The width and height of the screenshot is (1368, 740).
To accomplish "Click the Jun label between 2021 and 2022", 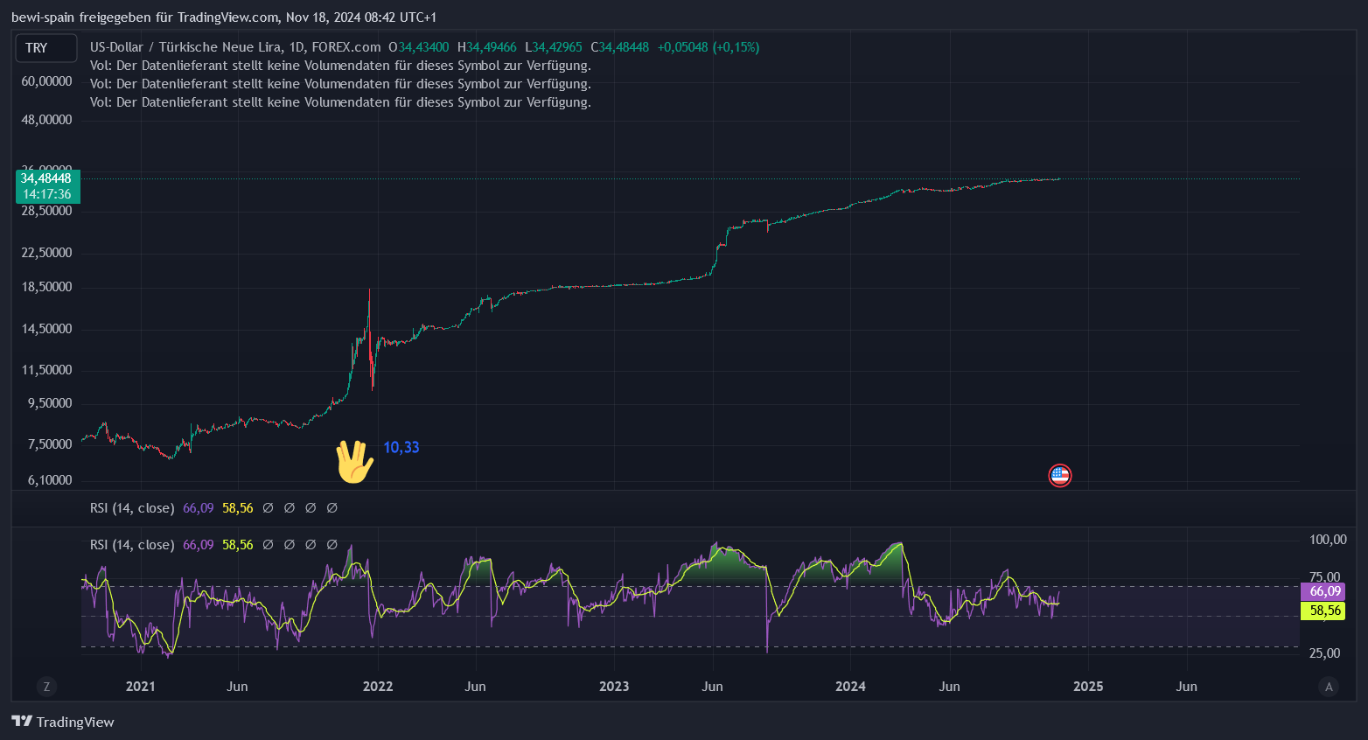I will (x=237, y=687).
